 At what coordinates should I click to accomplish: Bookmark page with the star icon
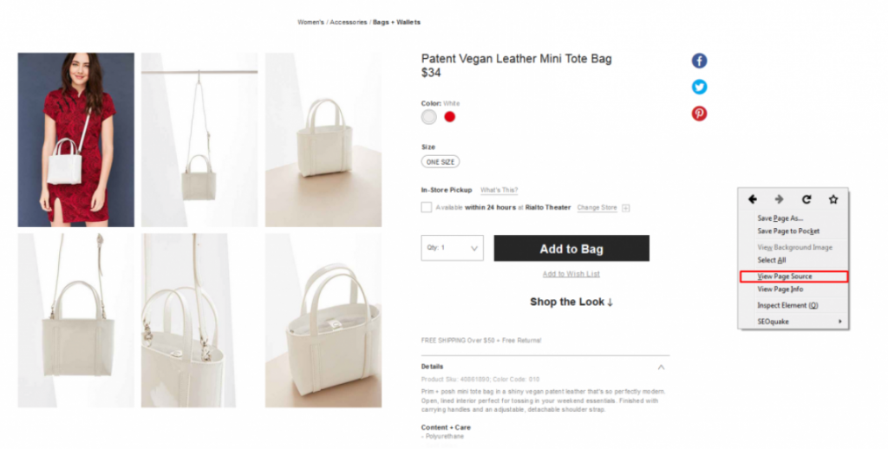tap(833, 199)
